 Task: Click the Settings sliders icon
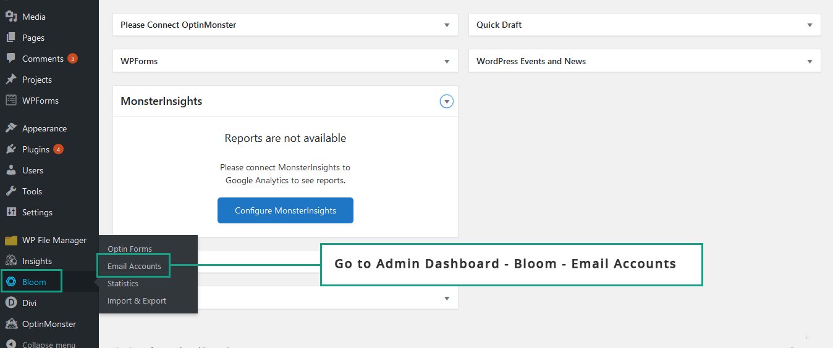[11, 212]
